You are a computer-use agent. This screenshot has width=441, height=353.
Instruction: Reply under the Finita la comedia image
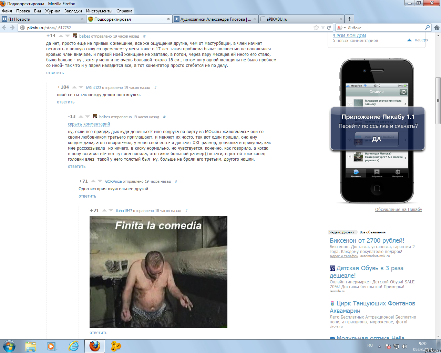pyautogui.click(x=99, y=333)
